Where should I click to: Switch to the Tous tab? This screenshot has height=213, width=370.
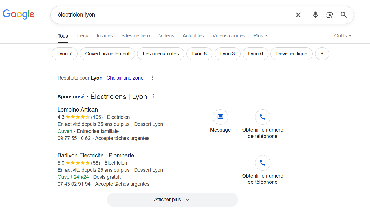pyautogui.click(x=63, y=36)
